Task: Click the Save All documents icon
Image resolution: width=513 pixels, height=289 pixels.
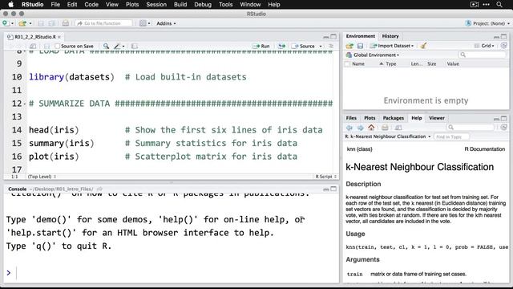Action: 51,23
